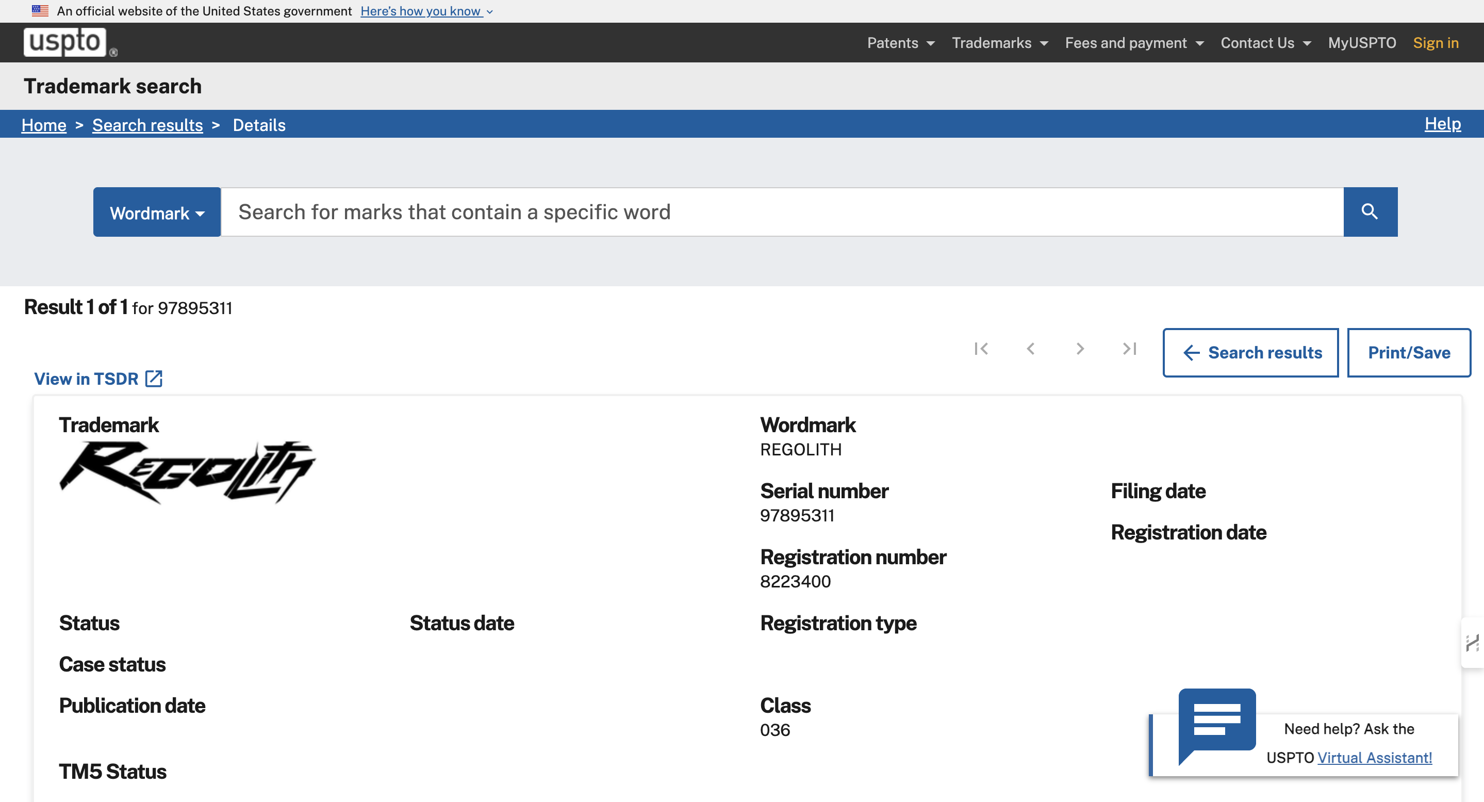Go to previous result arrow

[x=1031, y=349]
